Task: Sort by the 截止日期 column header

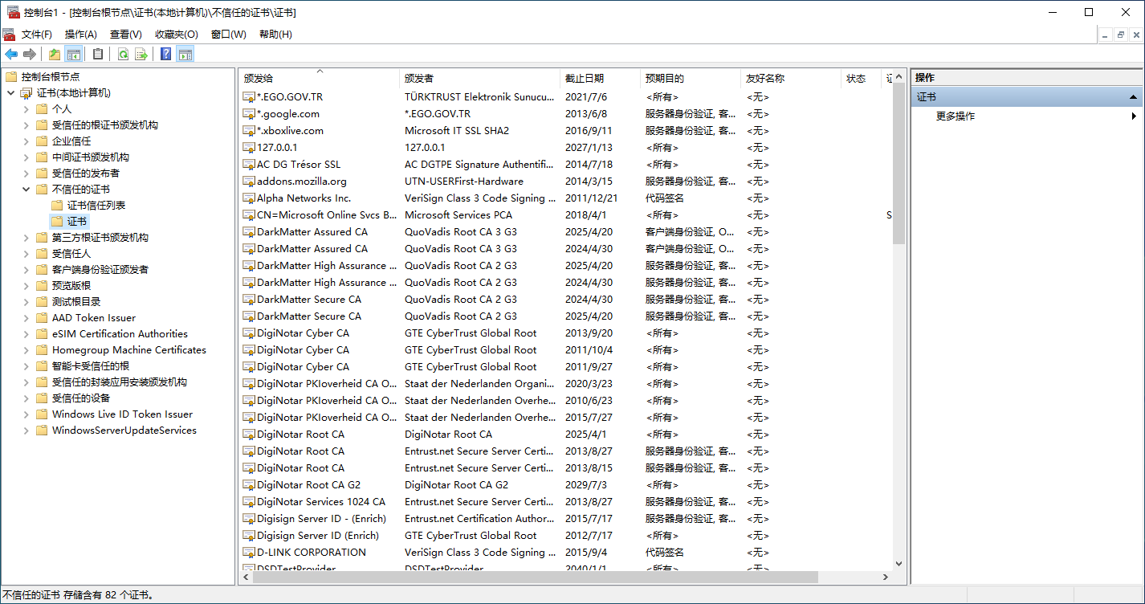Action: click(x=585, y=79)
